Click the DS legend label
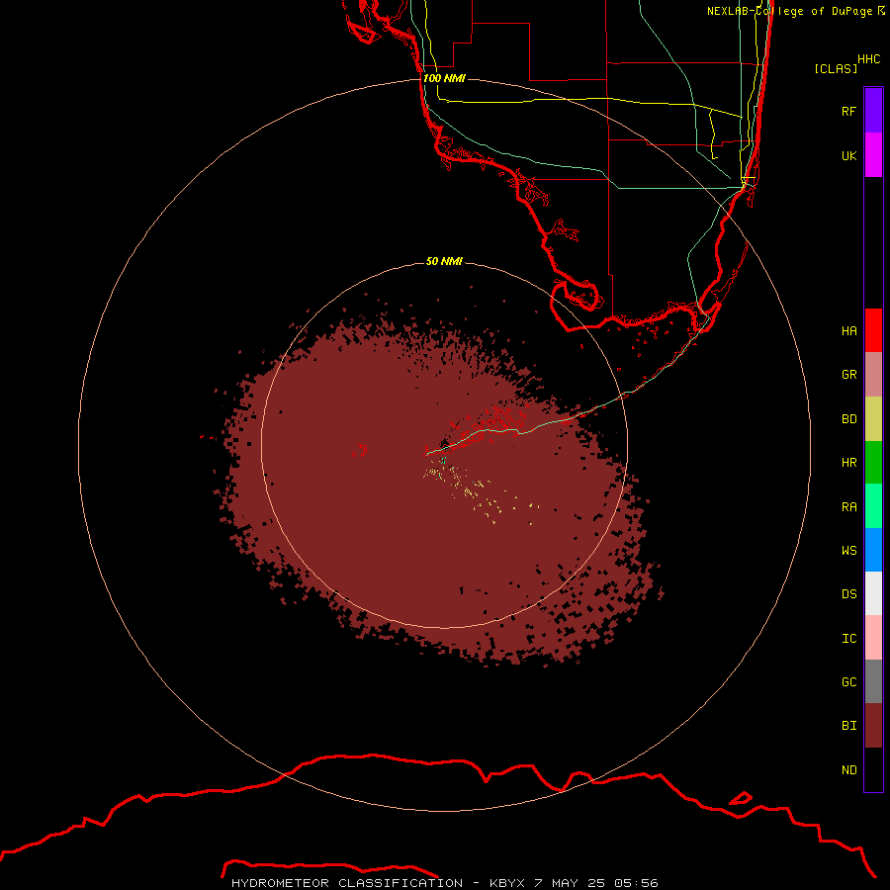 coord(848,594)
